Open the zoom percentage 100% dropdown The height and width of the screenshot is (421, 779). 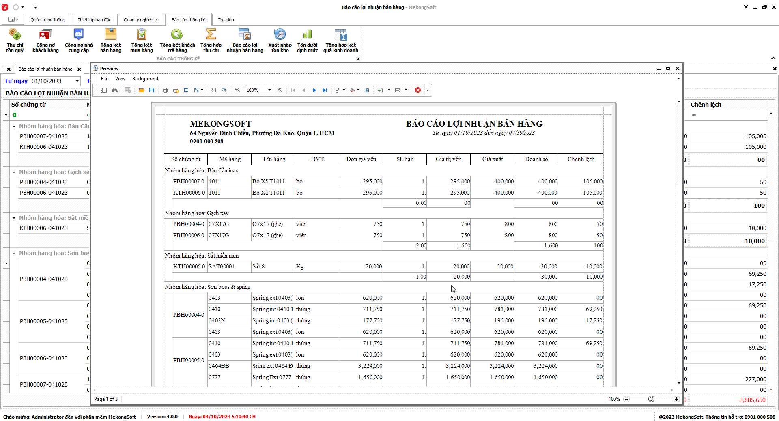pos(269,90)
